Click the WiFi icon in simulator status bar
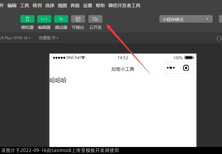 (x=83, y=58)
